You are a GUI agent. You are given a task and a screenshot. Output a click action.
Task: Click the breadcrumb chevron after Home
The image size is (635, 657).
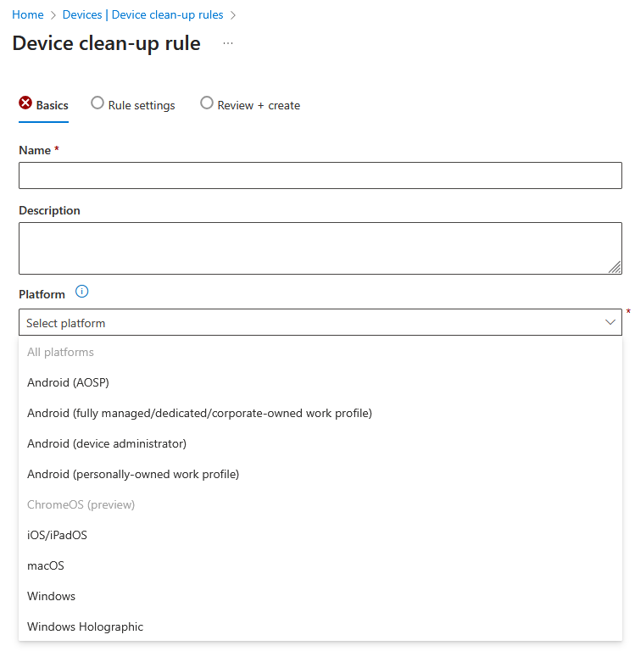coord(53,15)
